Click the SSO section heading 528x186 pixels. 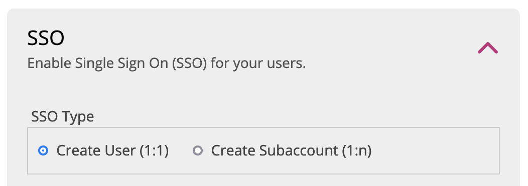pos(46,38)
